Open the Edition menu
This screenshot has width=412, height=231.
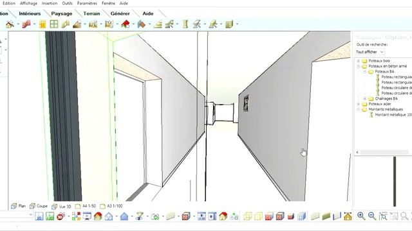click(9, 3)
